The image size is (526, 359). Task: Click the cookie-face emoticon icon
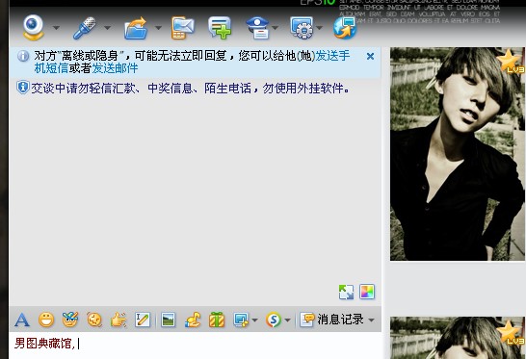pos(94,320)
